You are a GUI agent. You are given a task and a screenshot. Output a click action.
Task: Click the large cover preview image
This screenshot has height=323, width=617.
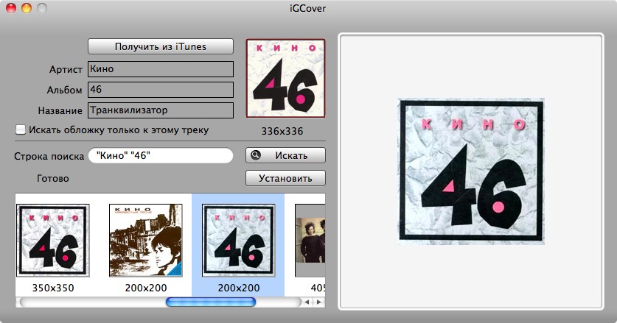(x=471, y=171)
